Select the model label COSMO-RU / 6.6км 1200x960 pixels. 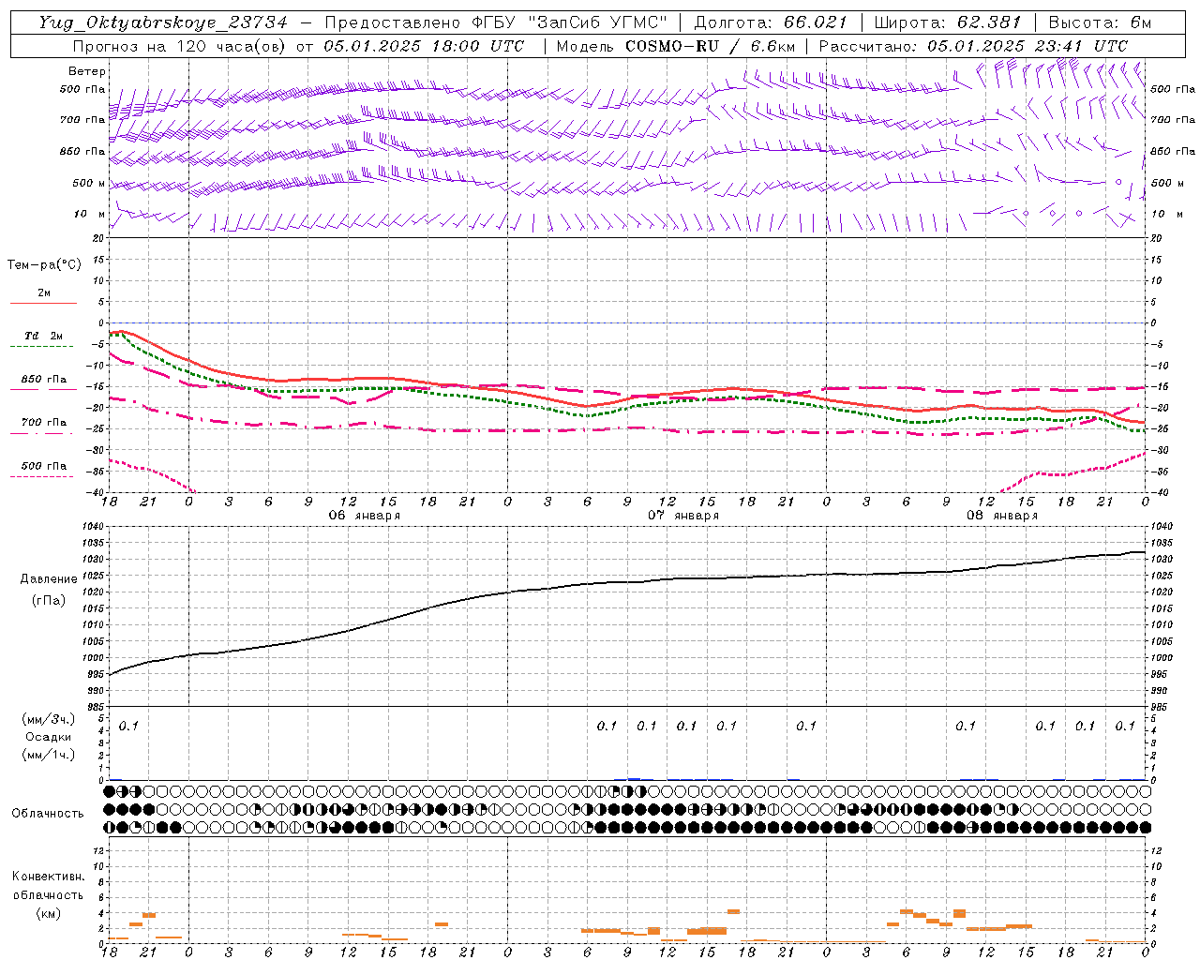(x=710, y=46)
